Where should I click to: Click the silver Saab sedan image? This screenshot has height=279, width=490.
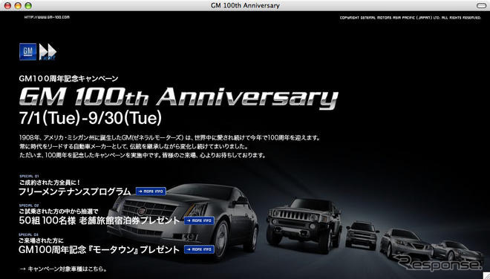[x=405, y=243]
